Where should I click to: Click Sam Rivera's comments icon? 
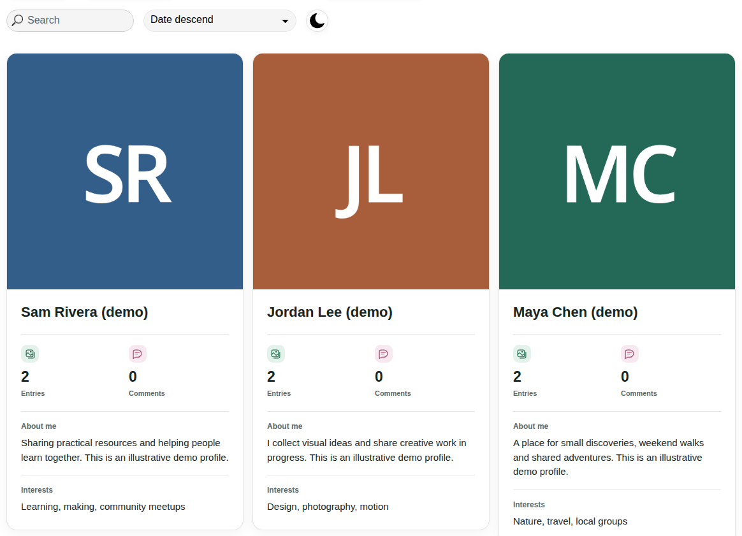(x=137, y=354)
